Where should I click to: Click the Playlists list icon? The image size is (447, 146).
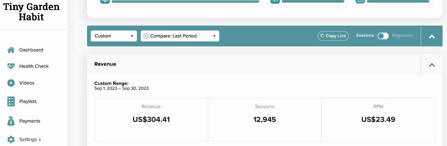point(11,102)
